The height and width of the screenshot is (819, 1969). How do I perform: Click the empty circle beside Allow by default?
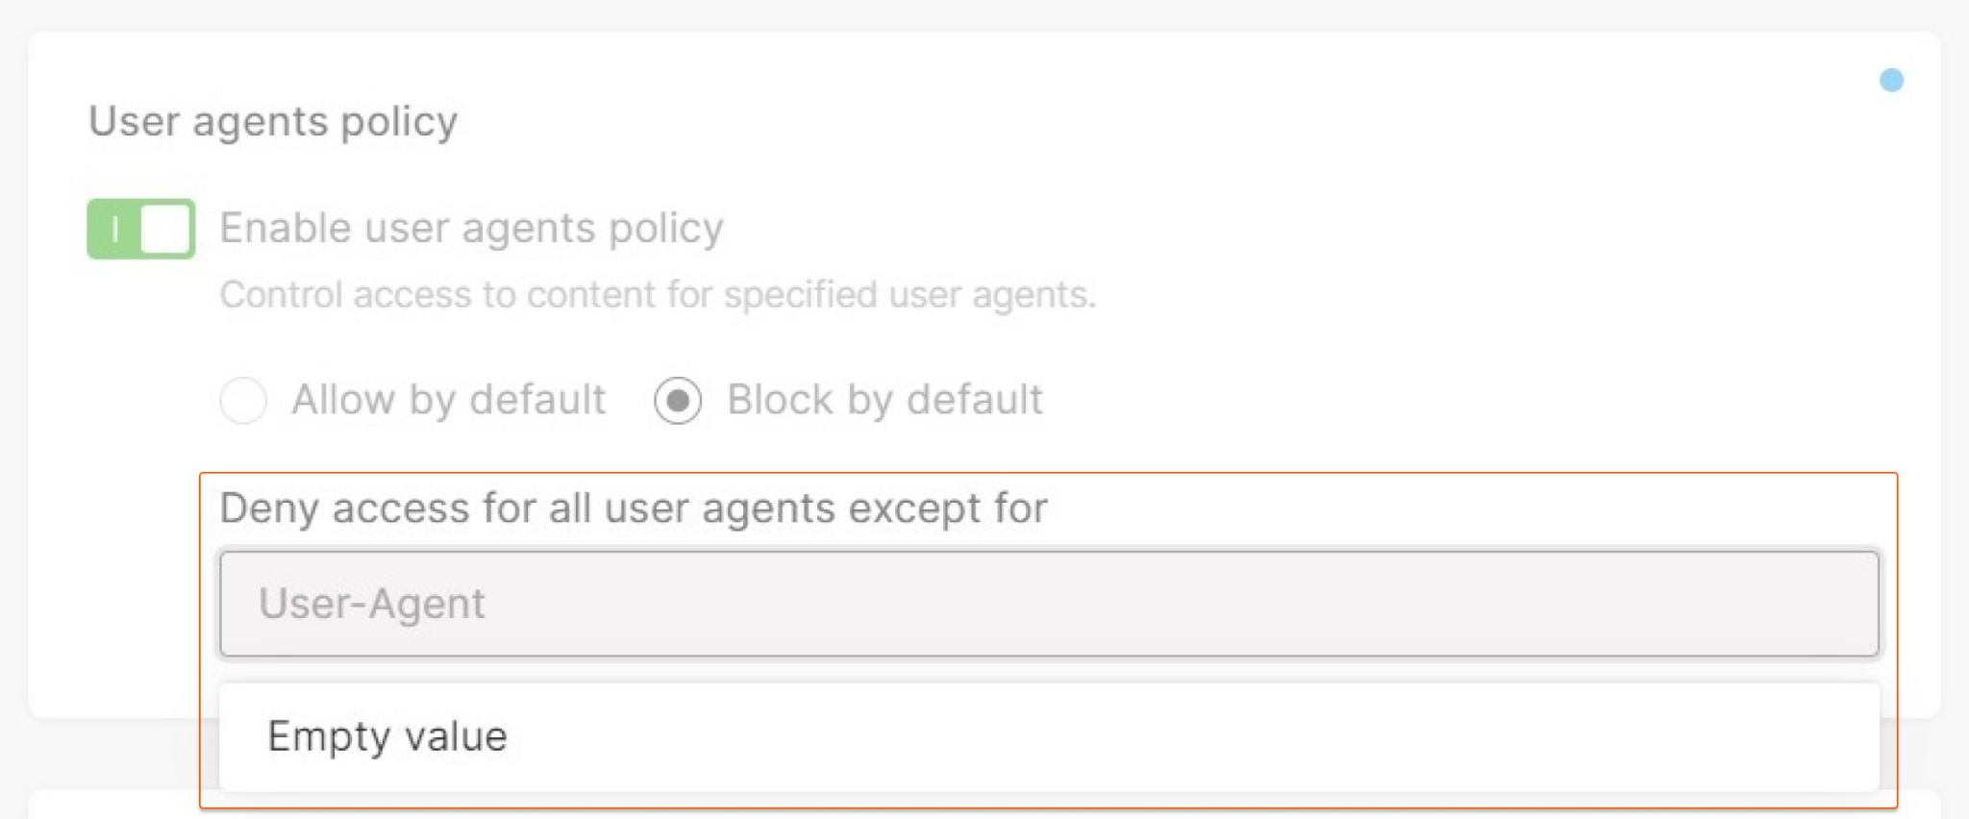tap(243, 400)
